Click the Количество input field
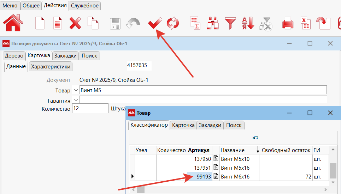Screen dimensions: 341x194 [90, 109]
